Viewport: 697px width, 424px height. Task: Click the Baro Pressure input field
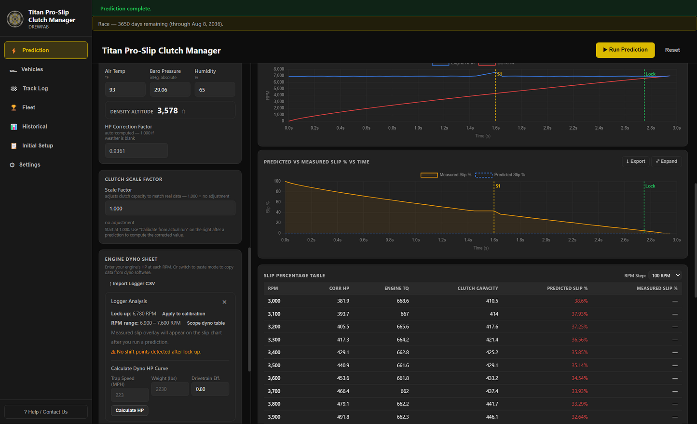[x=170, y=90]
